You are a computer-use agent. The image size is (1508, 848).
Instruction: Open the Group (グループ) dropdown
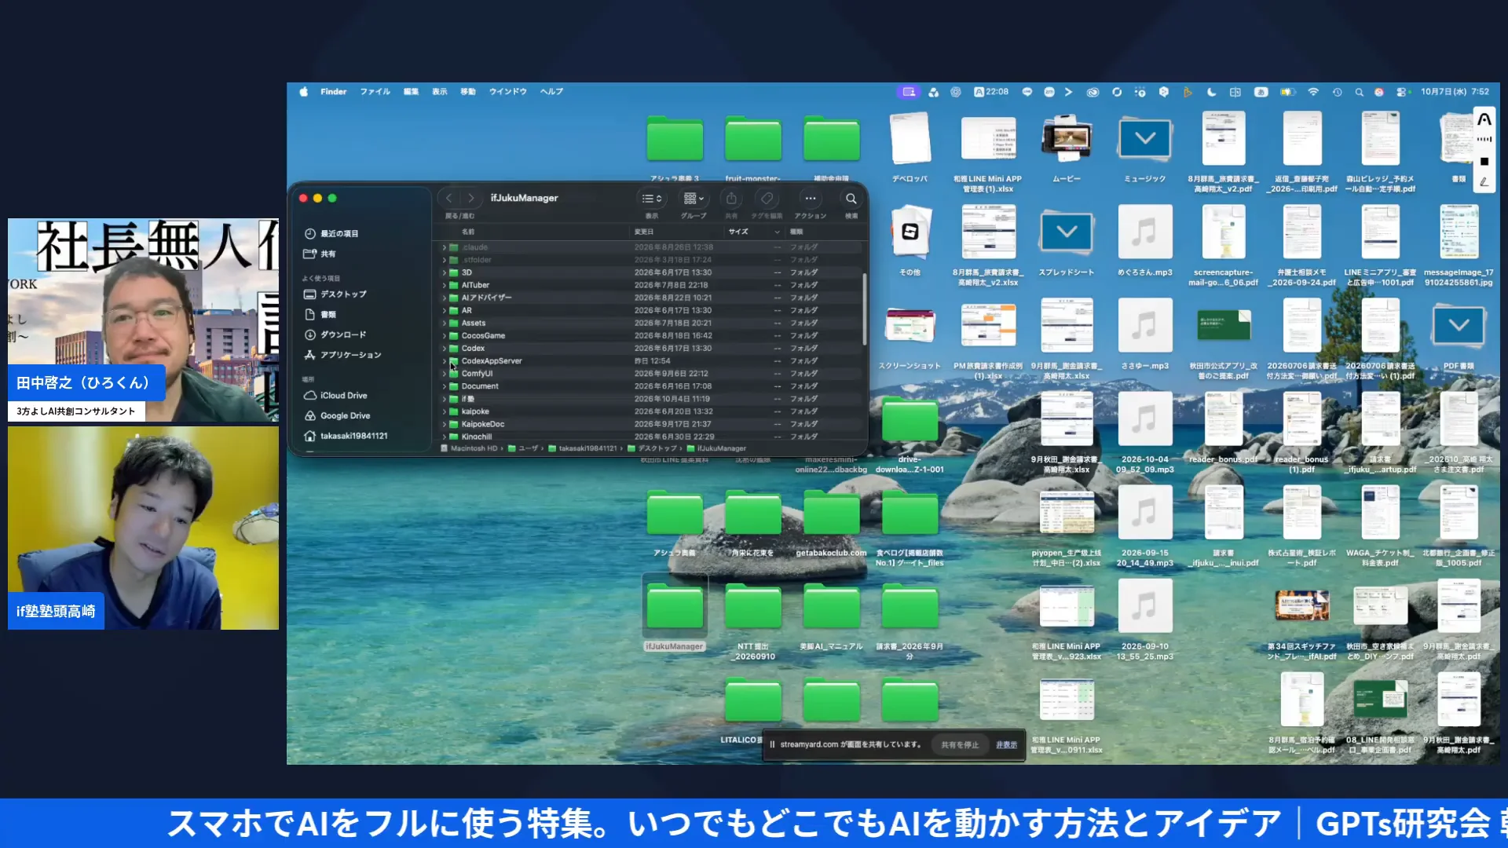[694, 198]
